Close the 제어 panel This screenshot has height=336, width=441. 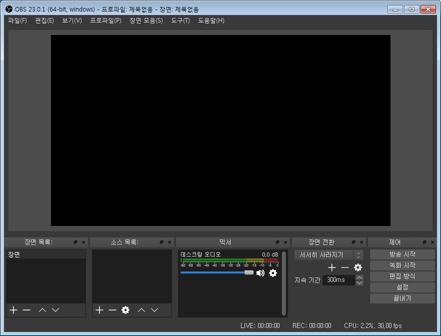tap(432, 242)
